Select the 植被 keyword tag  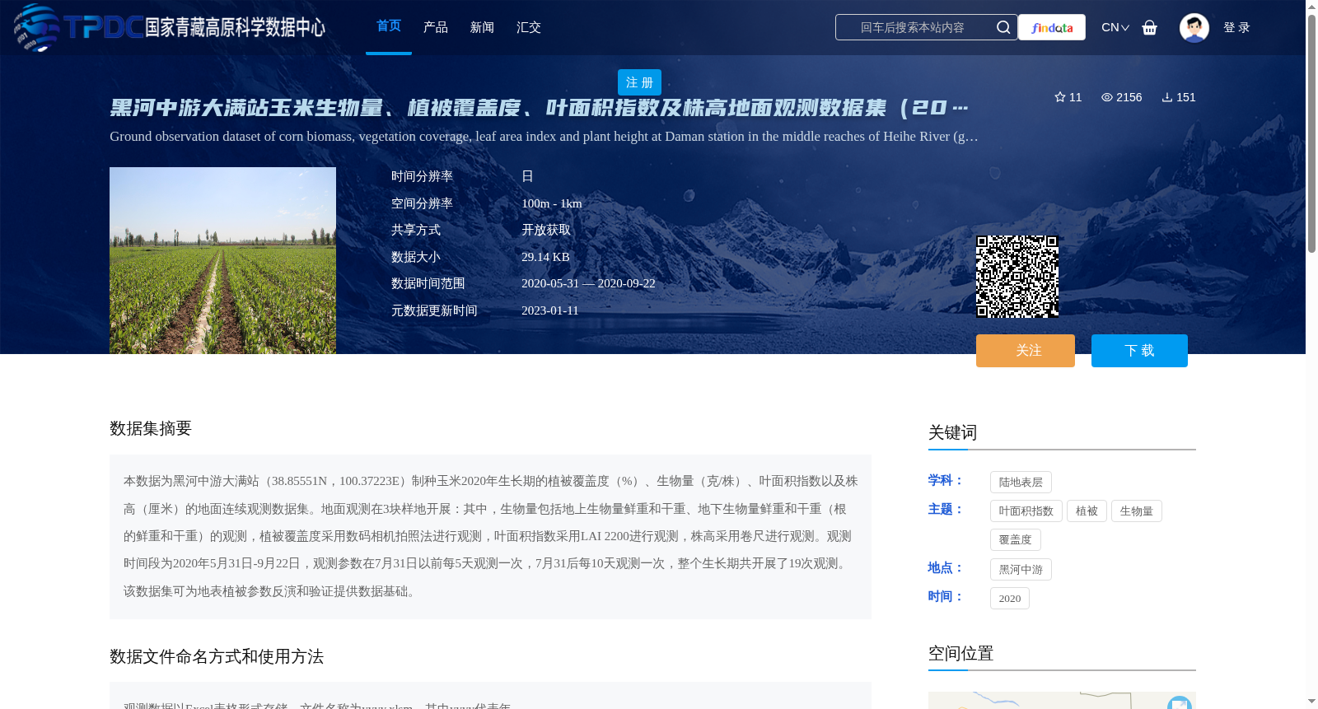(1087, 511)
